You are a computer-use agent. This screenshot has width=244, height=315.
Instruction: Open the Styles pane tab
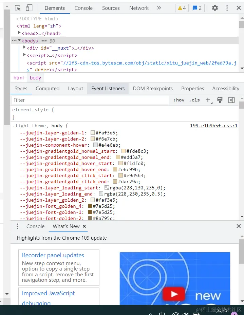[21, 89]
